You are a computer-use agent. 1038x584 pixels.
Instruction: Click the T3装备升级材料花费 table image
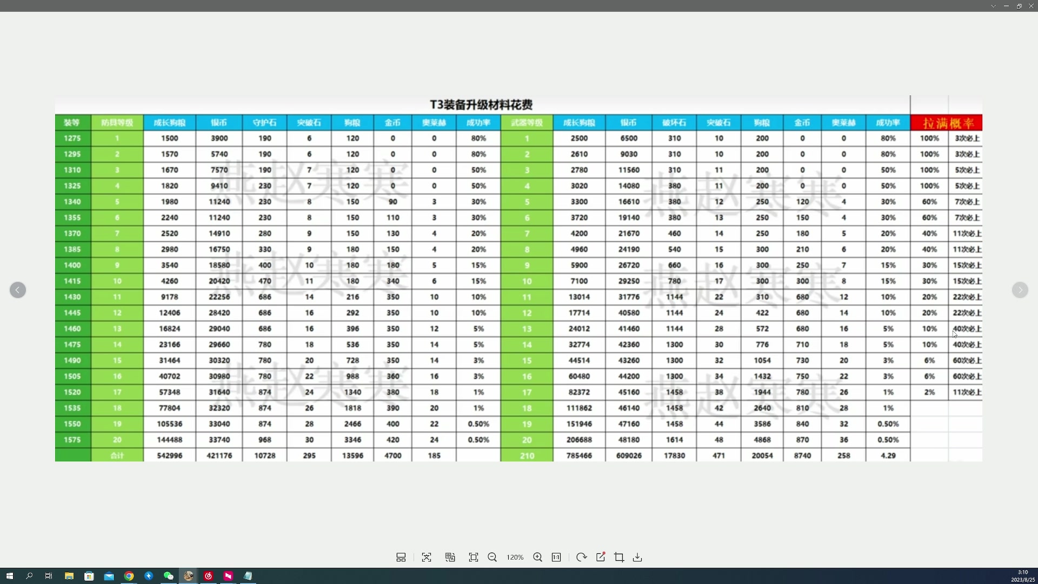pyautogui.click(x=518, y=278)
